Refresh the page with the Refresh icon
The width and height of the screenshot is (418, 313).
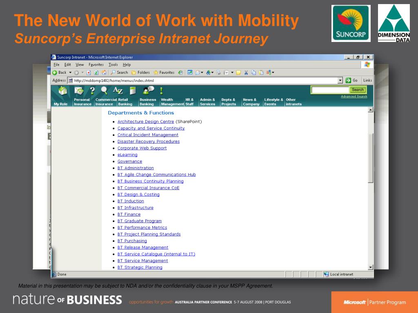click(96, 73)
